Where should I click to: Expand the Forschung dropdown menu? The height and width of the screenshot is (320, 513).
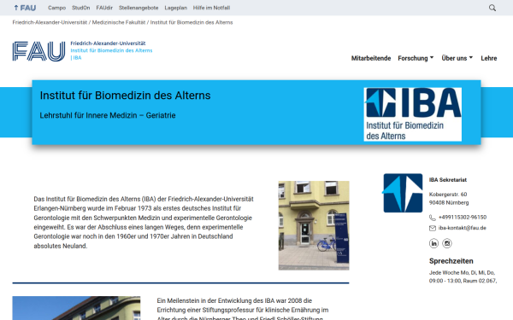416,58
